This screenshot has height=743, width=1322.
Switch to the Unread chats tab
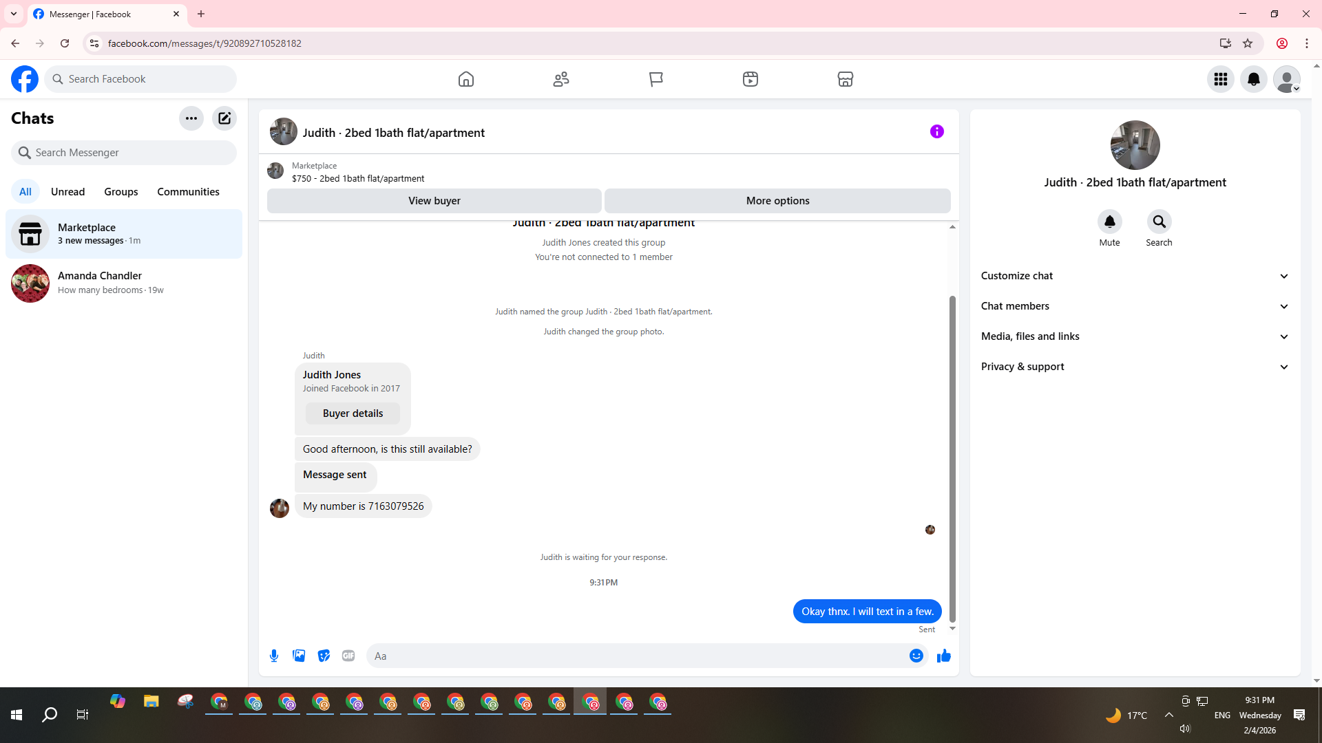coord(67,192)
